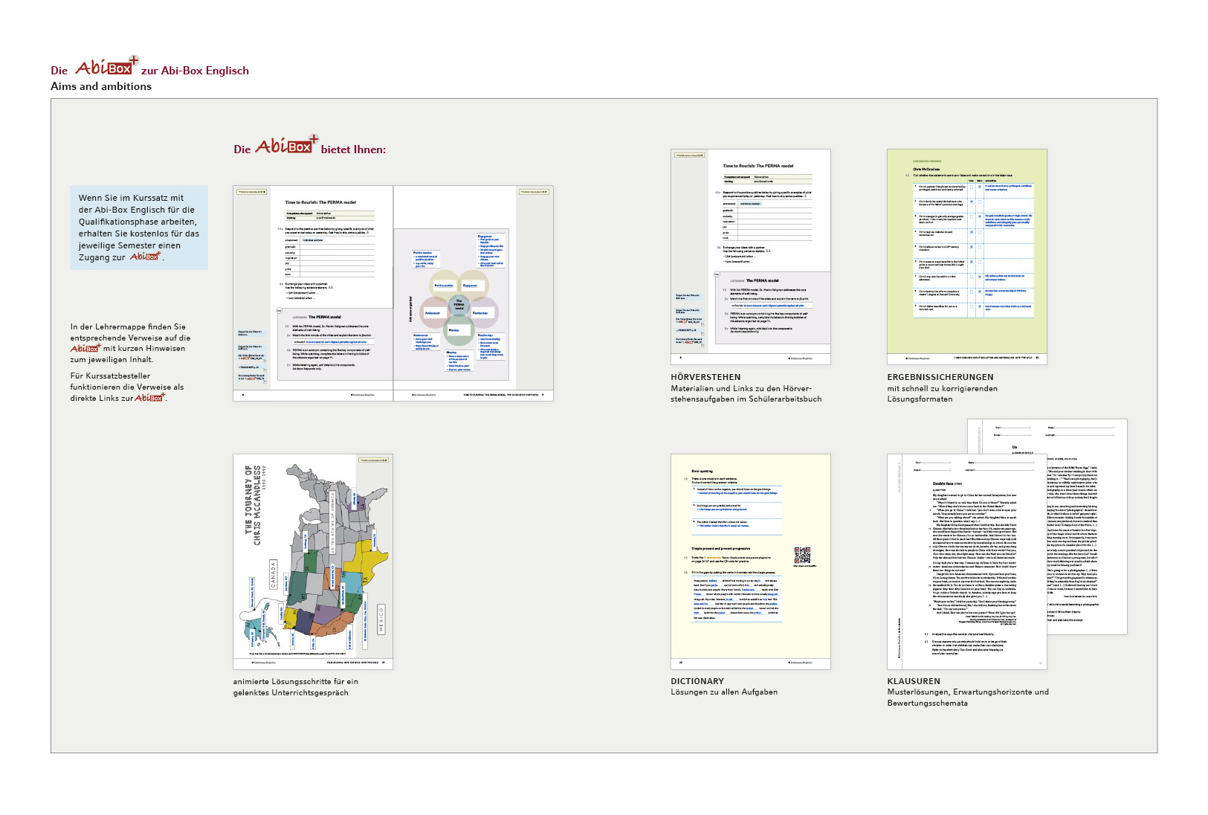Click the ERGEBNISSICHERUNGEN caption heading
This screenshot has height=815, width=1208.
click(x=940, y=377)
